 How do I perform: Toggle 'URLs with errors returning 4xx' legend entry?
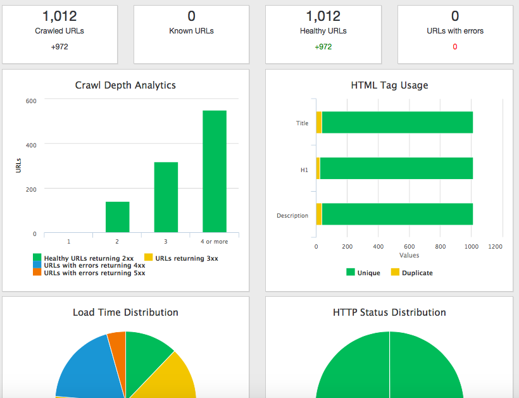[x=94, y=266]
